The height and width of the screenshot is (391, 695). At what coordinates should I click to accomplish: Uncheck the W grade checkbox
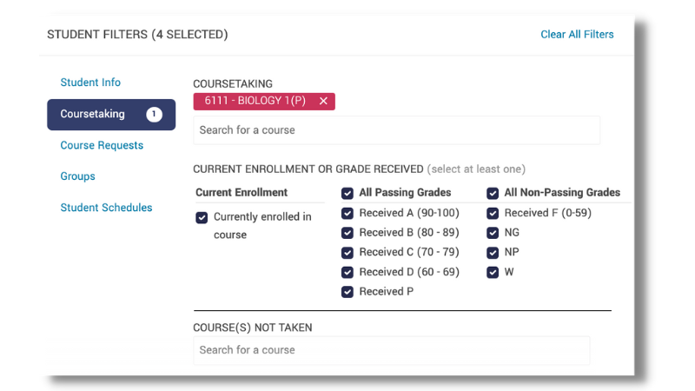pos(493,272)
